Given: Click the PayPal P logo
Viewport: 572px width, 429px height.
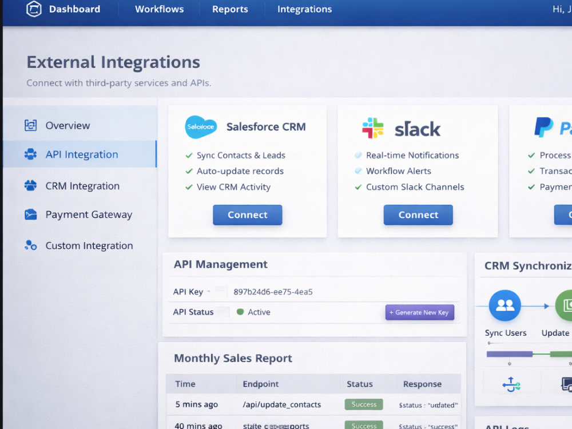Looking at the screenshot, I should [543, 127].
